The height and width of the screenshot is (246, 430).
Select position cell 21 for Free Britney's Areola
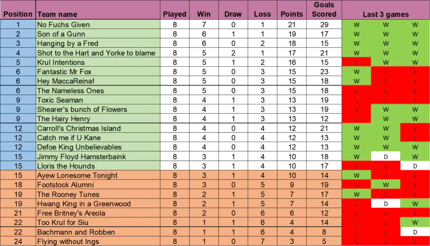[18, 213]
